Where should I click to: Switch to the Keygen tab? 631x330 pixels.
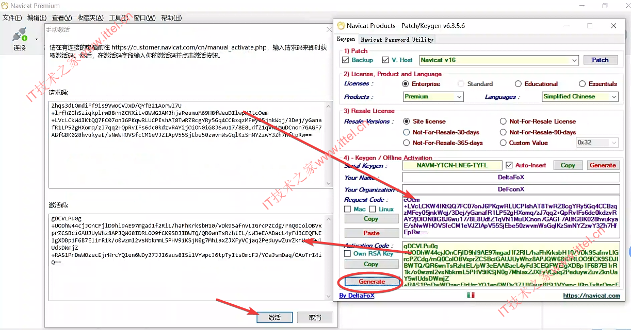[346, 39]
